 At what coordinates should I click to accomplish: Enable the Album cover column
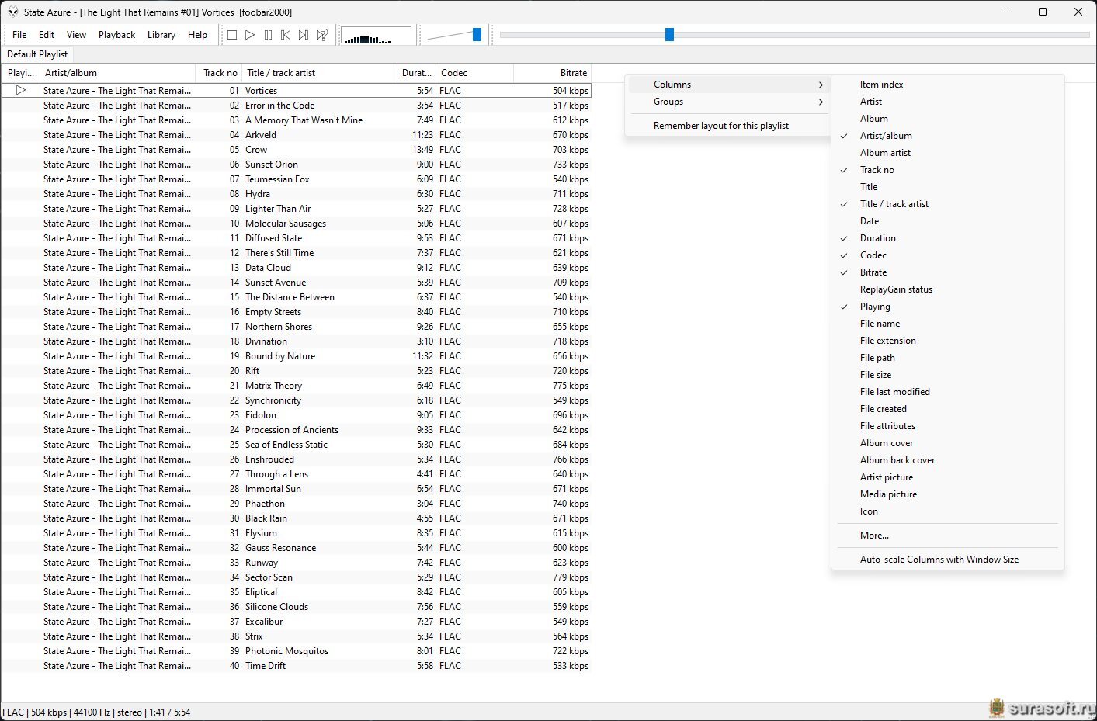click(x=947, y=443)
